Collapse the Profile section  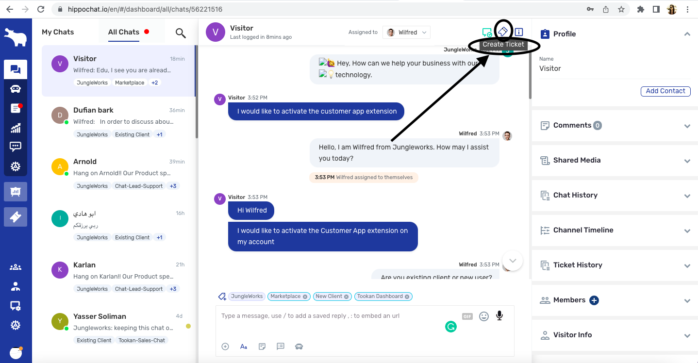pos(687,34)
